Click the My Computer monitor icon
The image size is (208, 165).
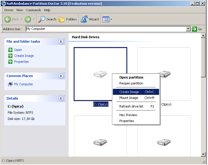click(10, 84)
